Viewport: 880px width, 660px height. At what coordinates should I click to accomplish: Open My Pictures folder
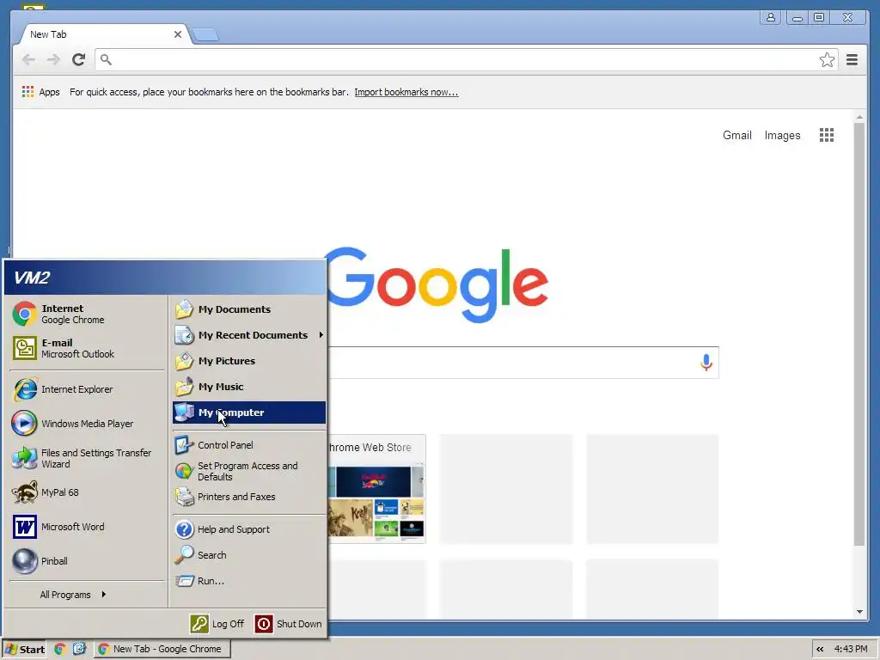coord(248,361)
